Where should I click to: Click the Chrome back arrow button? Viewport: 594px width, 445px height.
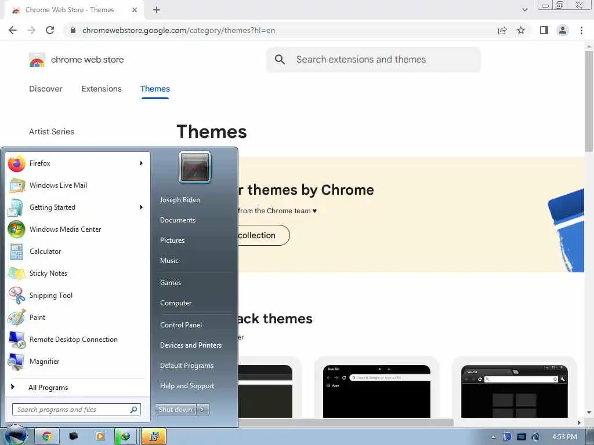point(13,30)
